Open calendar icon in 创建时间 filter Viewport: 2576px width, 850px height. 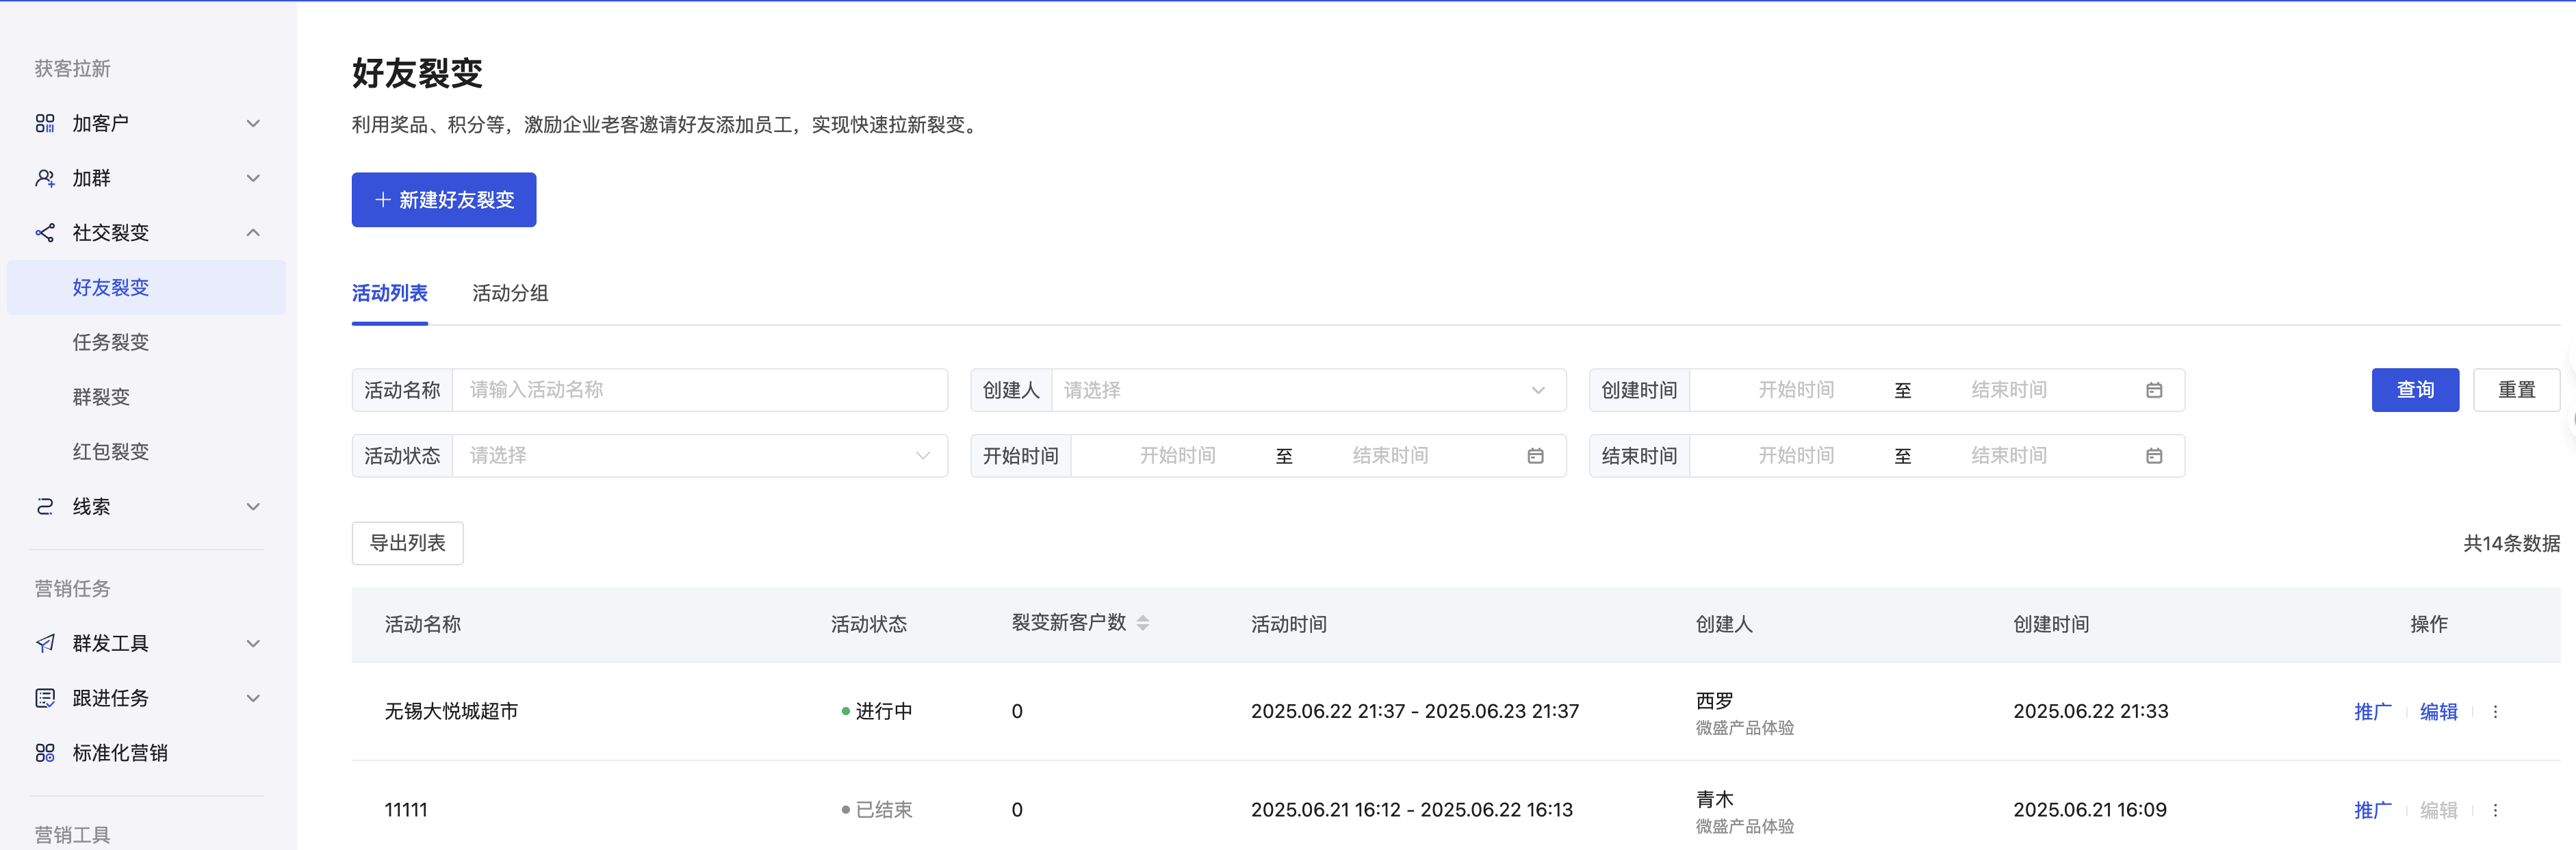click(2154, 390)
